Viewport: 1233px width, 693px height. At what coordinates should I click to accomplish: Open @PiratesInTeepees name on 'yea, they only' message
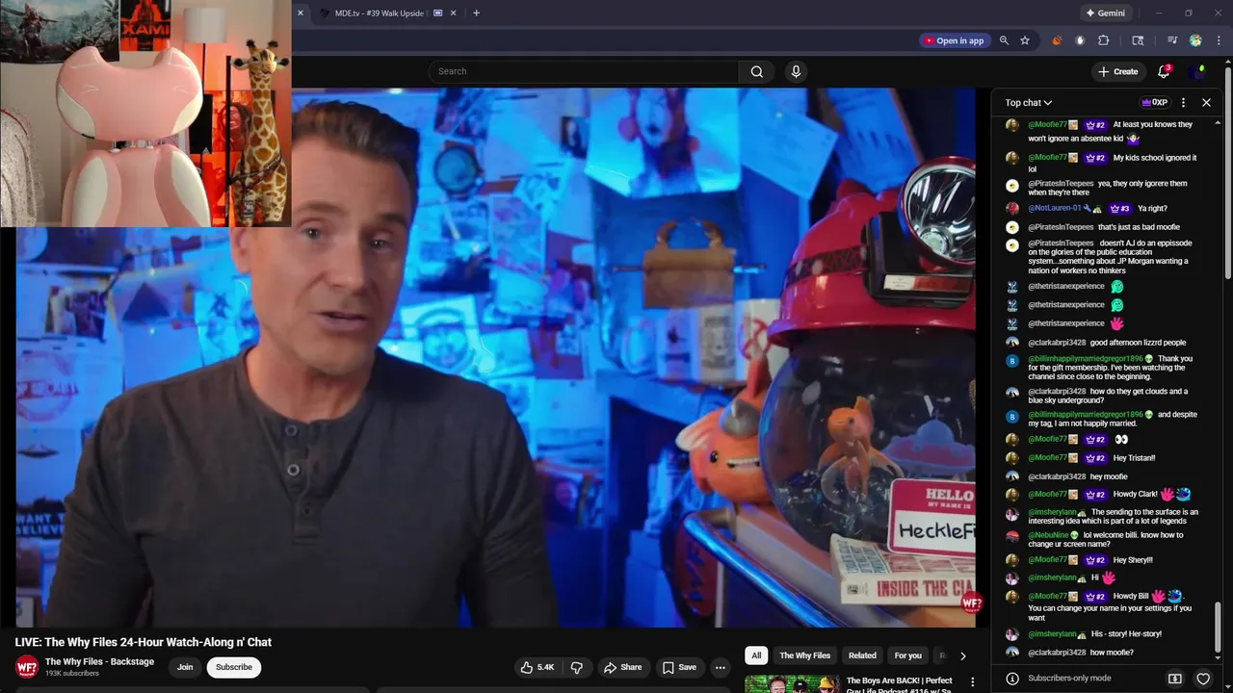click(x=1061, y=183)
